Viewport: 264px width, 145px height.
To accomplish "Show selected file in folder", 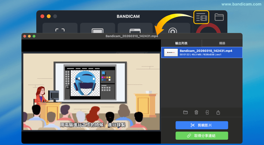I will [x=185, y=112].
